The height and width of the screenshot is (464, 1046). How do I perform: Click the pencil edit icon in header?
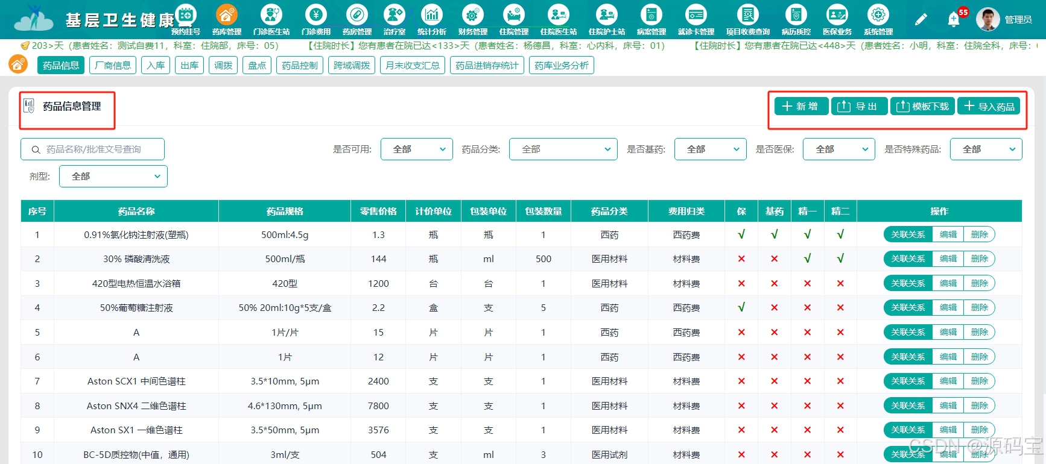coord(921,20)
